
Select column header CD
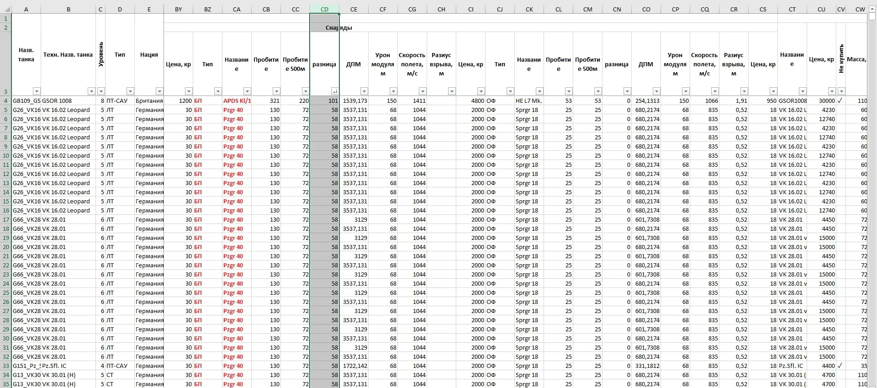324,9
